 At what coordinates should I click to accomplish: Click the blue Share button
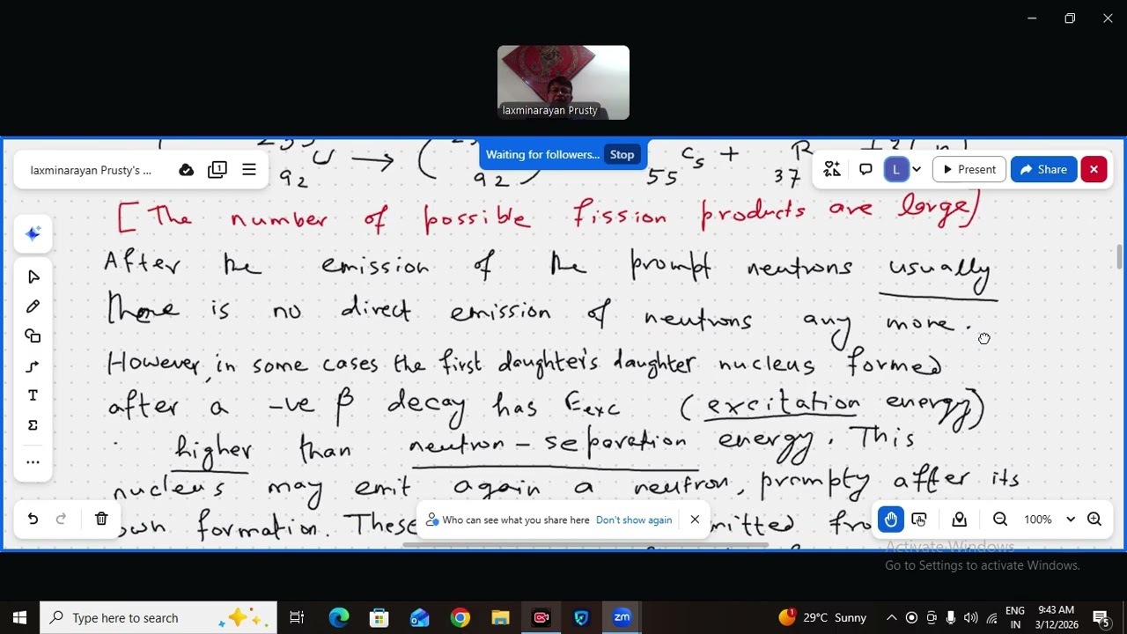pos(1043,169)
